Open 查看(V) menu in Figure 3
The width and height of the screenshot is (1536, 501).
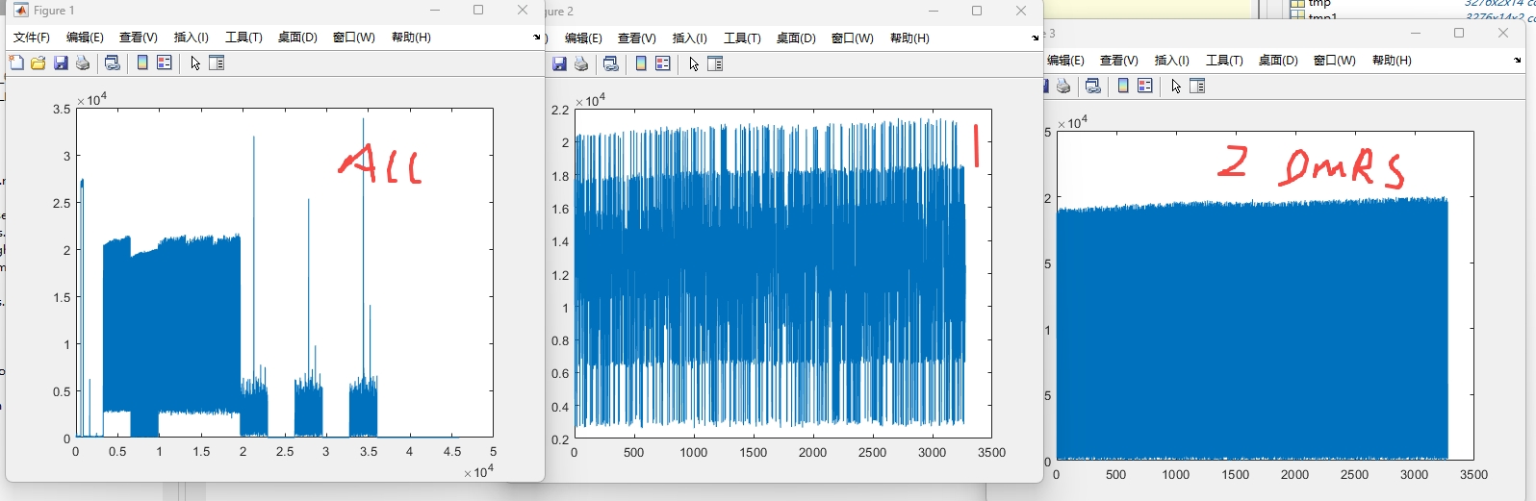pos(1119,60)
